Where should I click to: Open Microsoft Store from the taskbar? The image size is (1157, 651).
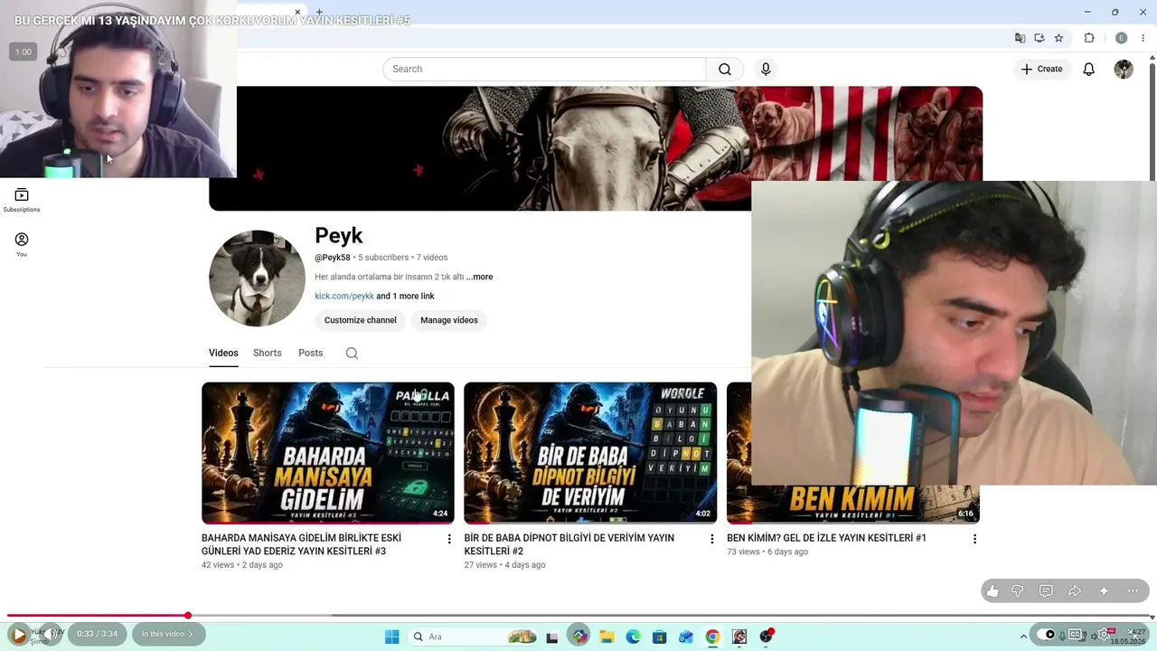point(660,637)
